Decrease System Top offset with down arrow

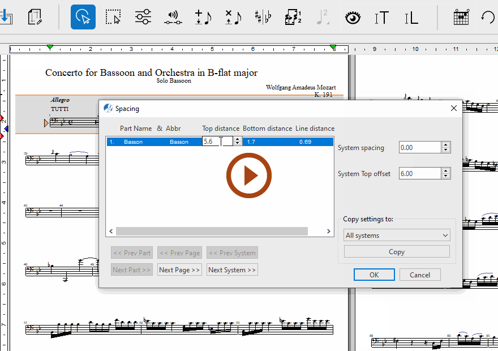pyautogui.click(x=446, y=176)
